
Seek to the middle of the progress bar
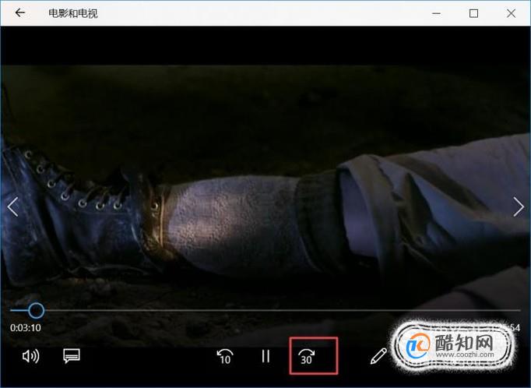(265, 310)
